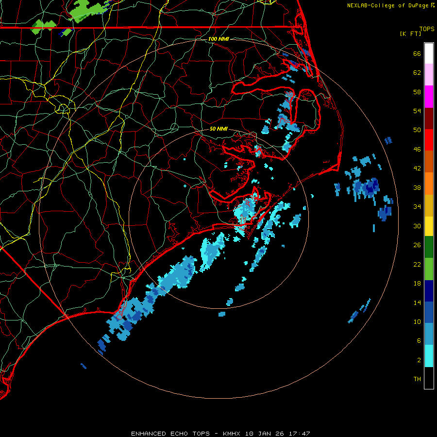Click the navy 14-18 legend swatch
This screenshot has height=437, width=437.
tap(429, 291)
